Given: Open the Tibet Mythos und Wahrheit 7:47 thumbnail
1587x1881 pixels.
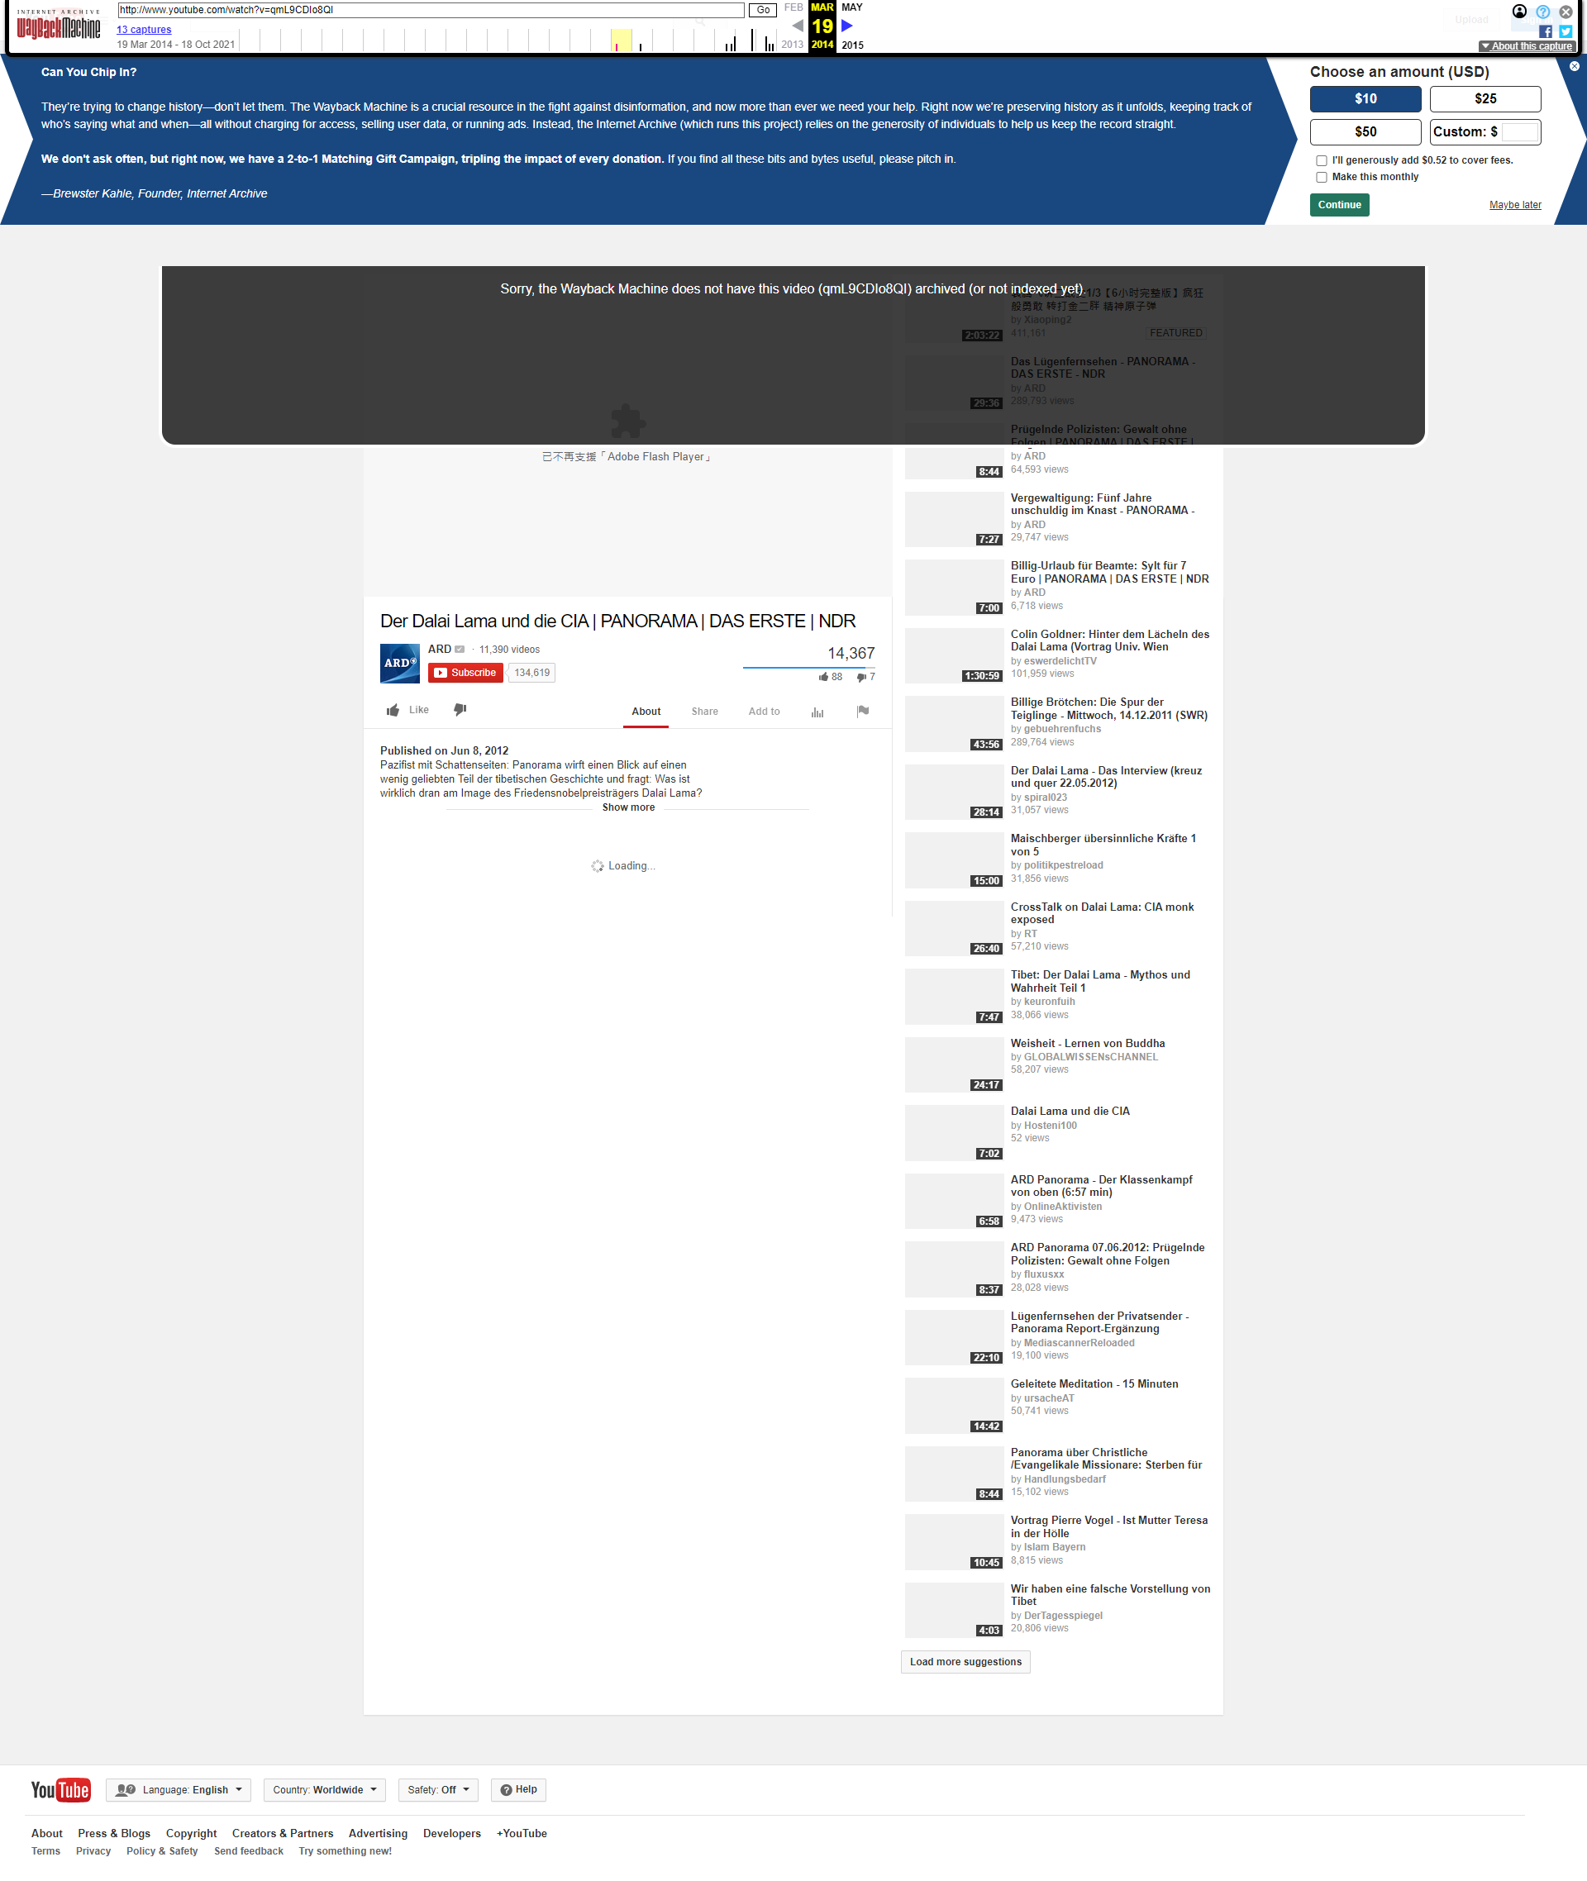Looking at the screenshot, I should click(954, 997).
